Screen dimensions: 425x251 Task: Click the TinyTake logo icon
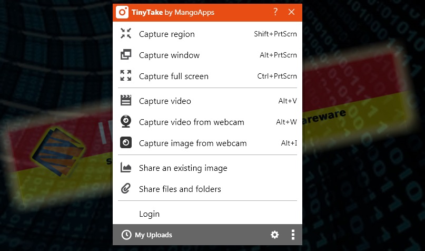coord(122,12)
